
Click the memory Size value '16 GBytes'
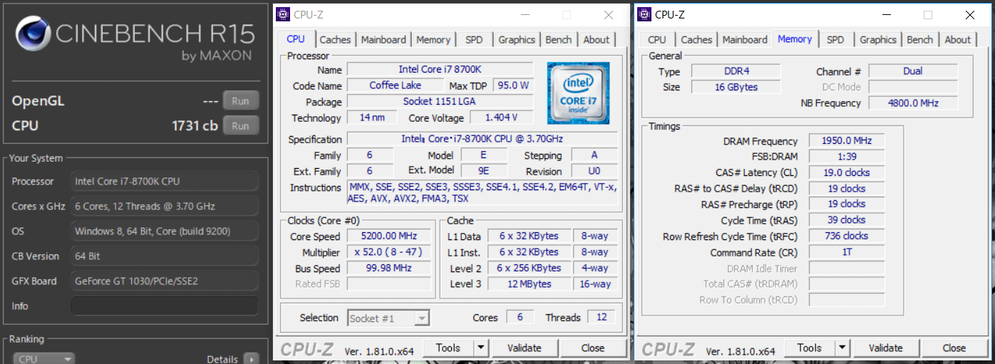(x=736, y=87)
